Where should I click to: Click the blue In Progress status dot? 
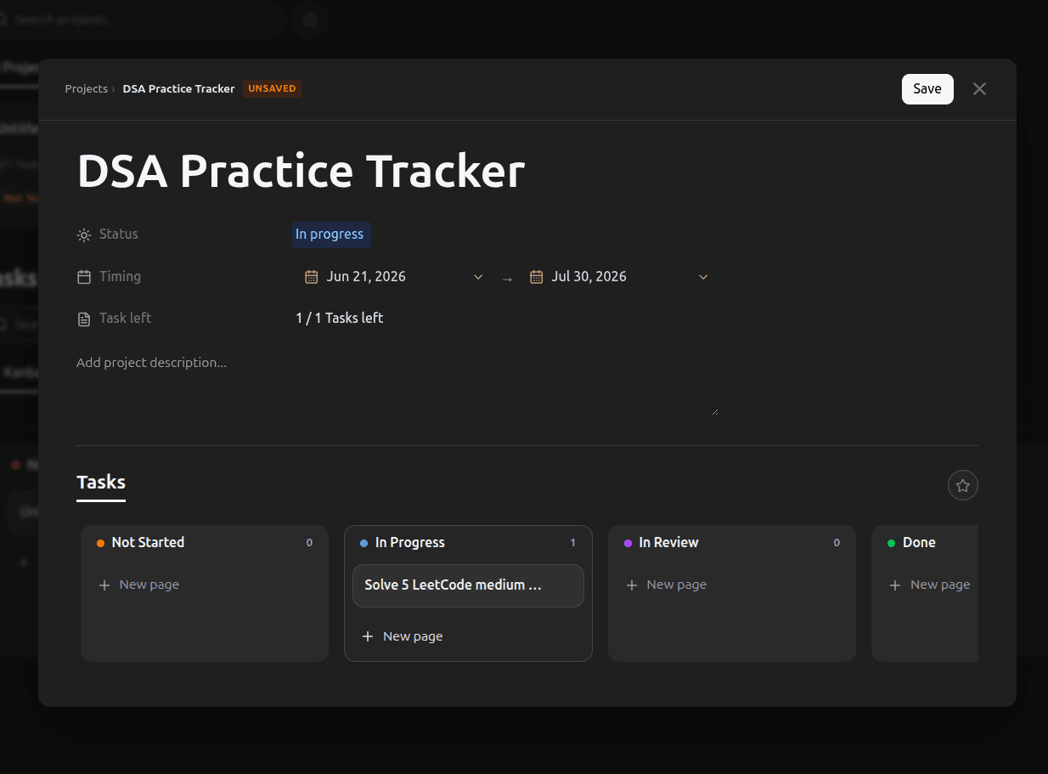click(364, 544)
